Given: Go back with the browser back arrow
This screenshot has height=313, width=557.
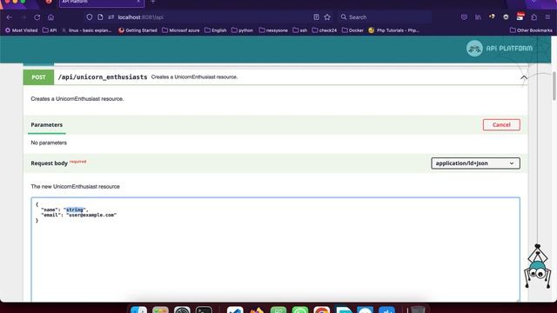Looking at the screenshot, I should point(10,17).
